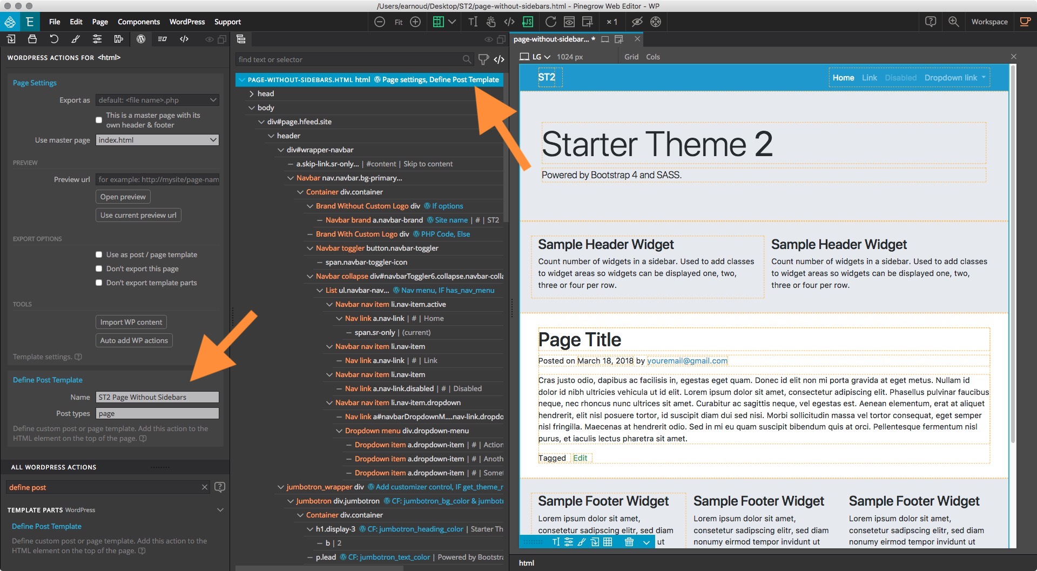Open the WordPress menu
The image size is (1037, 571).
pyautogui.click(x=187, y=22)
